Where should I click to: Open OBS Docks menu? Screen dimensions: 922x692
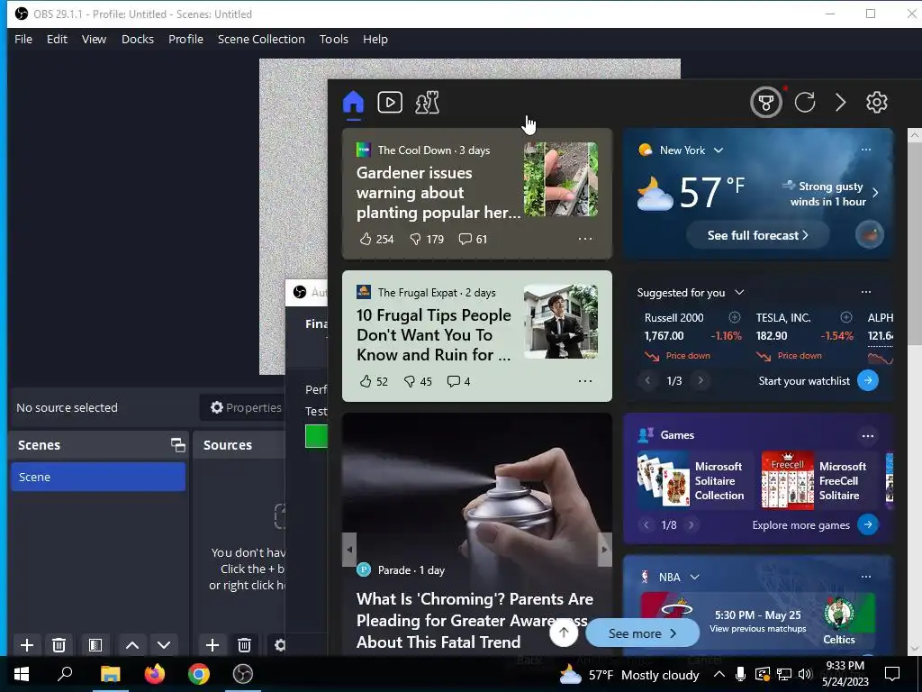(138, 39)
